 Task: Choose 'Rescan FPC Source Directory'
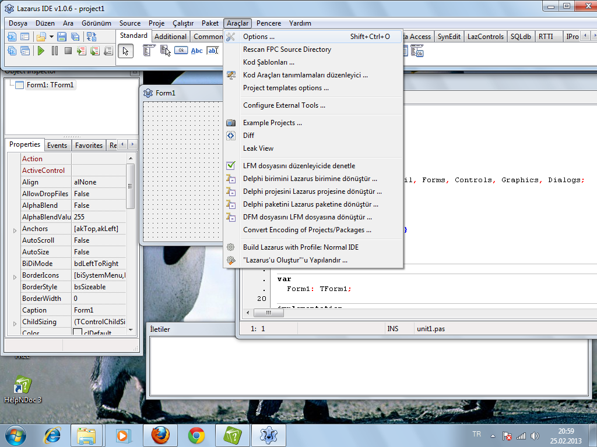point(313,49)
